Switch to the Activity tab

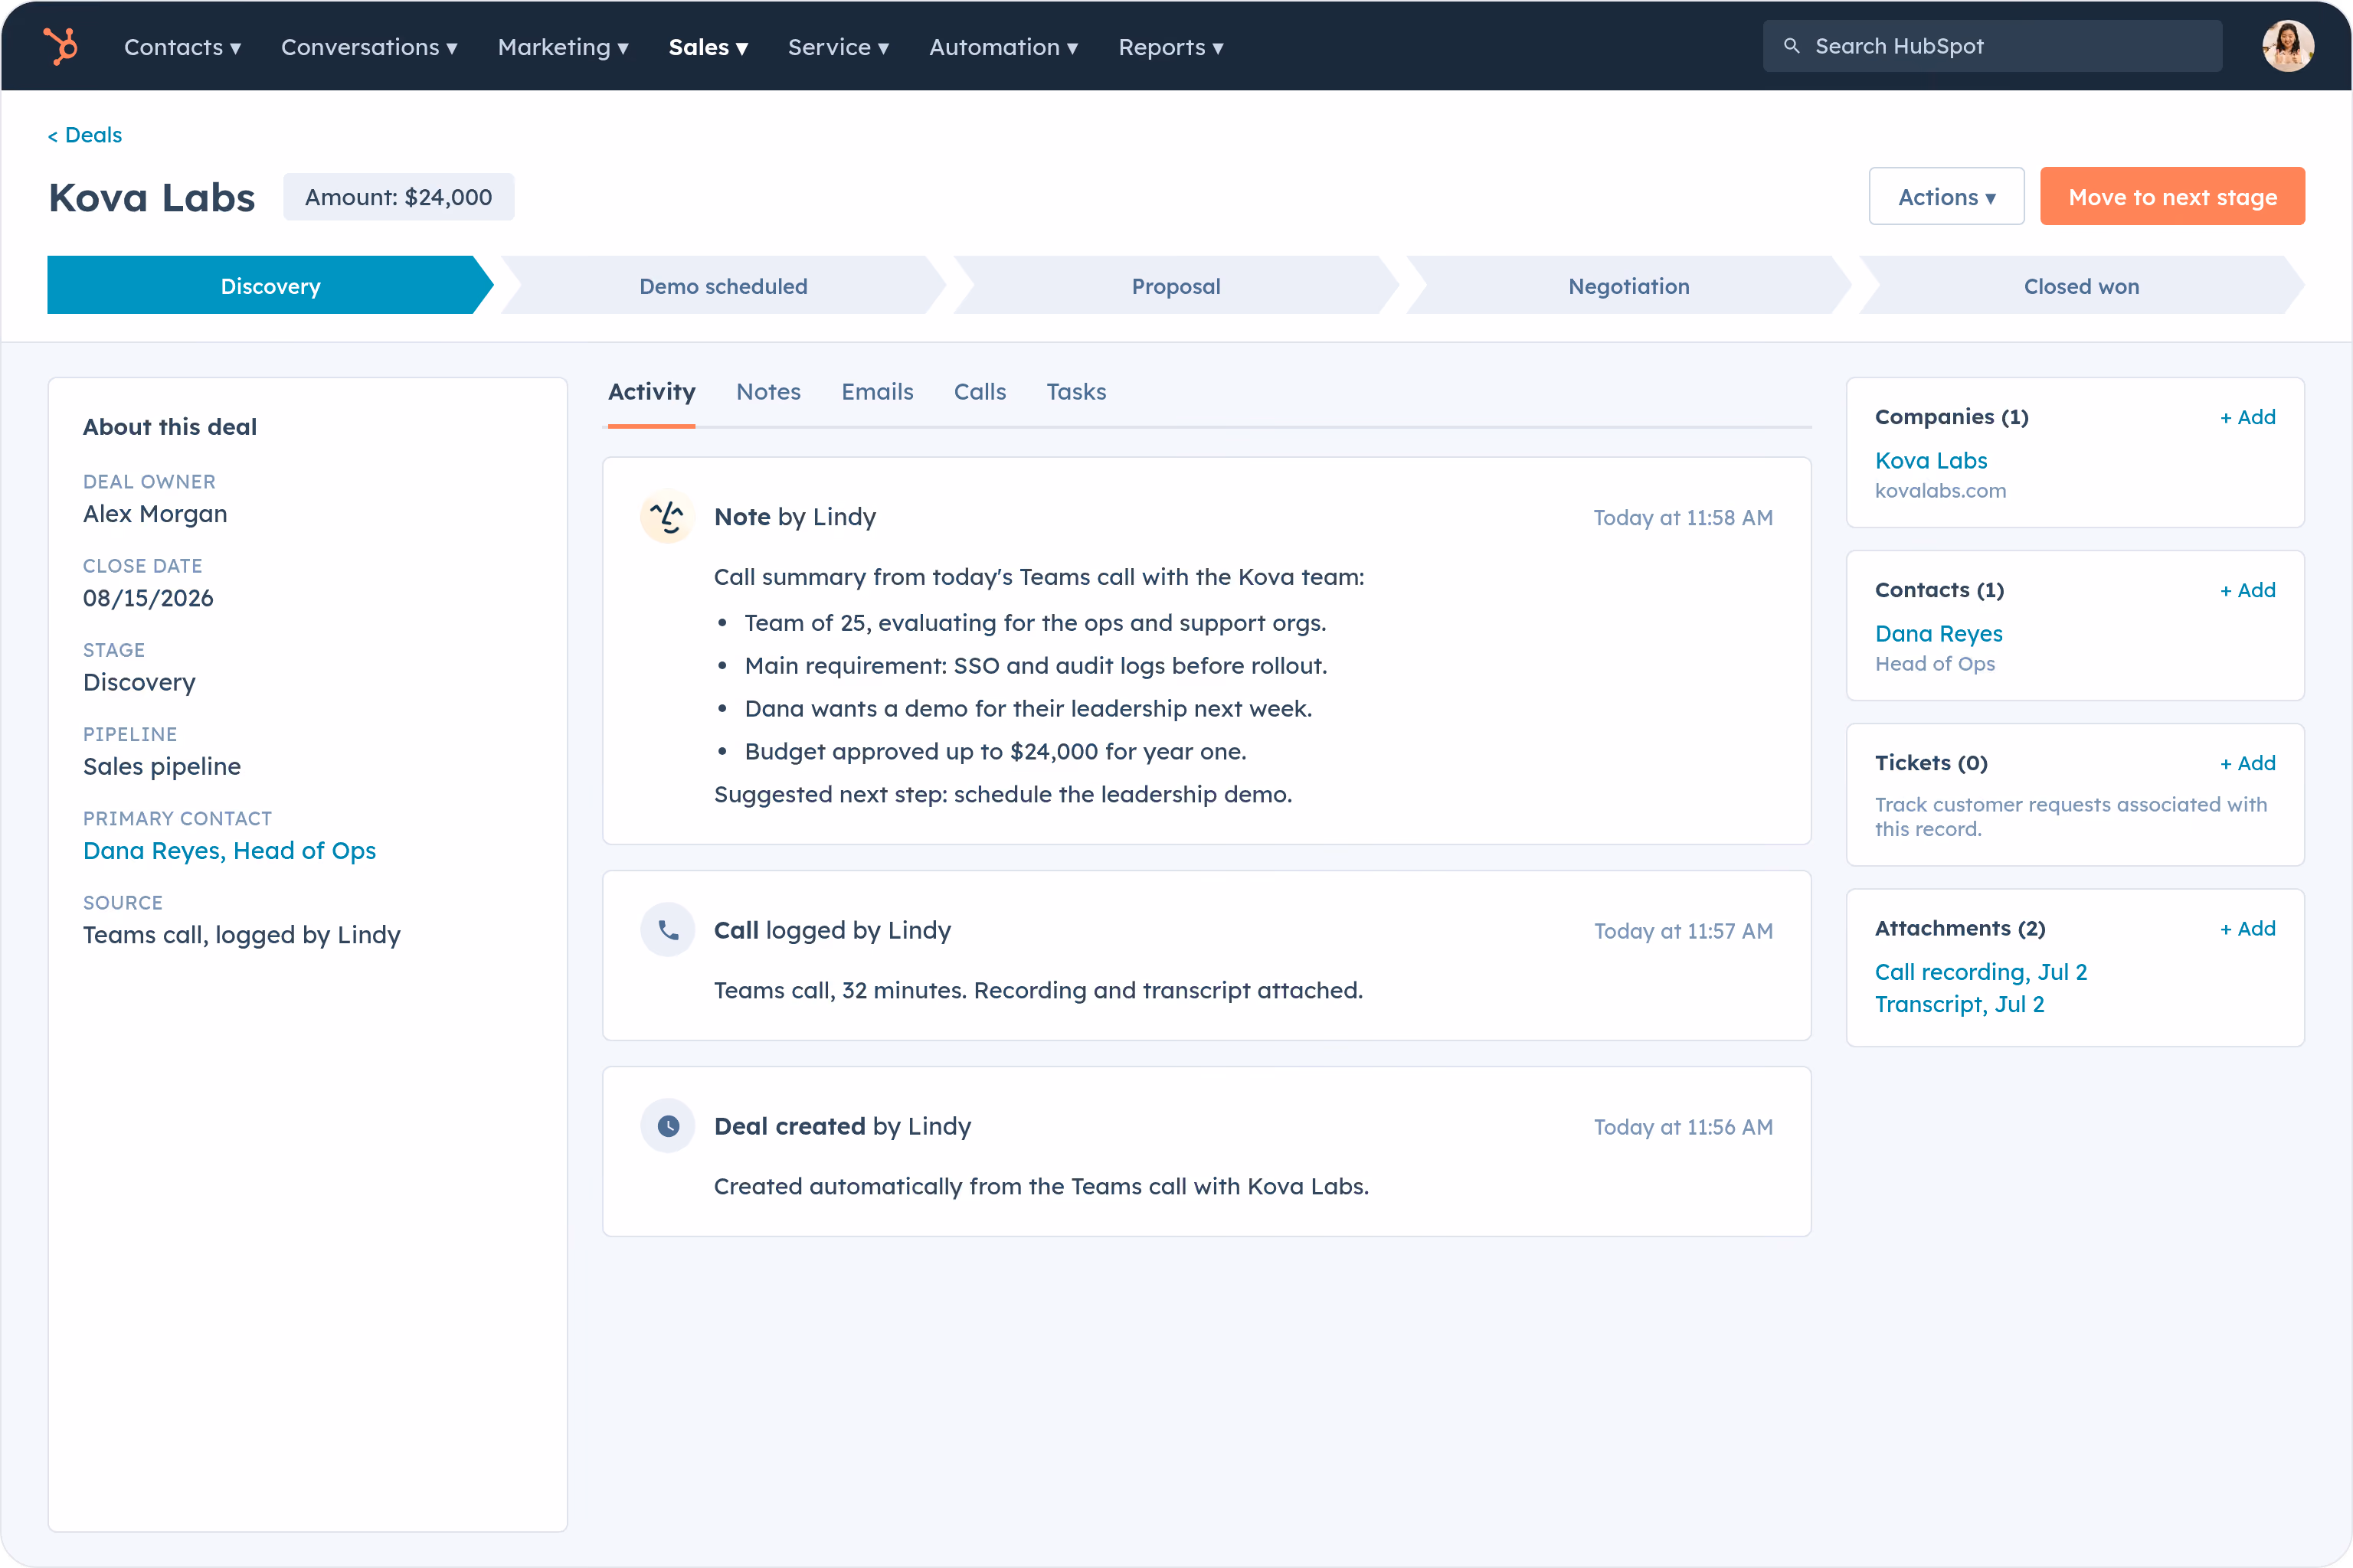[x=651, y=392]
